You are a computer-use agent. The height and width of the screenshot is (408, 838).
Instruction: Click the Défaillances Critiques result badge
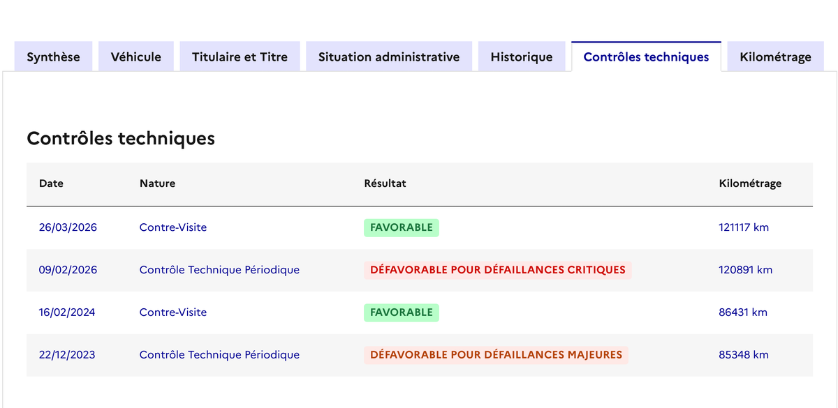497,270
